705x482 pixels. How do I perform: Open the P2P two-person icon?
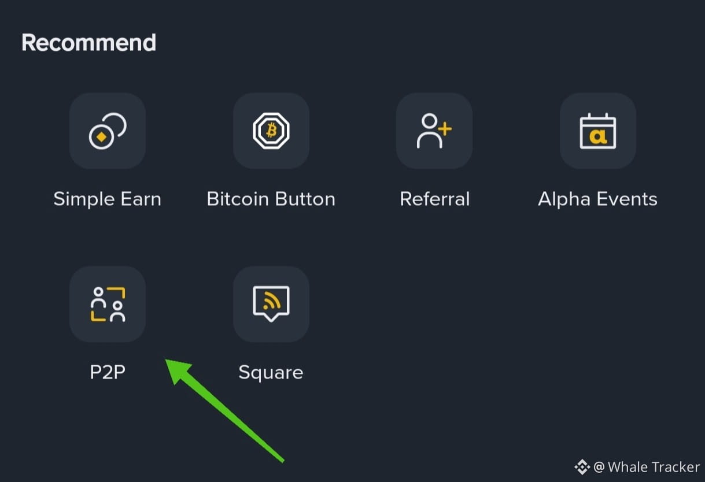click(108, 304)
